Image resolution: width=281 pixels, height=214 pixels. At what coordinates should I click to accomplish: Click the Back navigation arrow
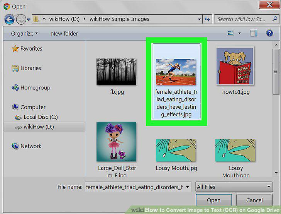9,19
